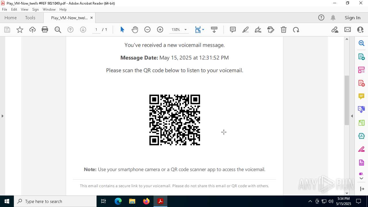Delete page with trash icon
The height and width of the screenshot is (207, 368).
(283, 30)
